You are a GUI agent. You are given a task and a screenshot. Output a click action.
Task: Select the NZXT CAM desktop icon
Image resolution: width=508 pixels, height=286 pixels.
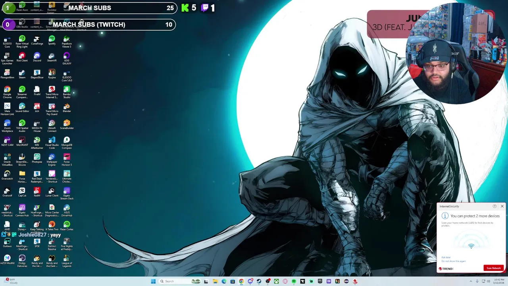click(x=7, y=142)
